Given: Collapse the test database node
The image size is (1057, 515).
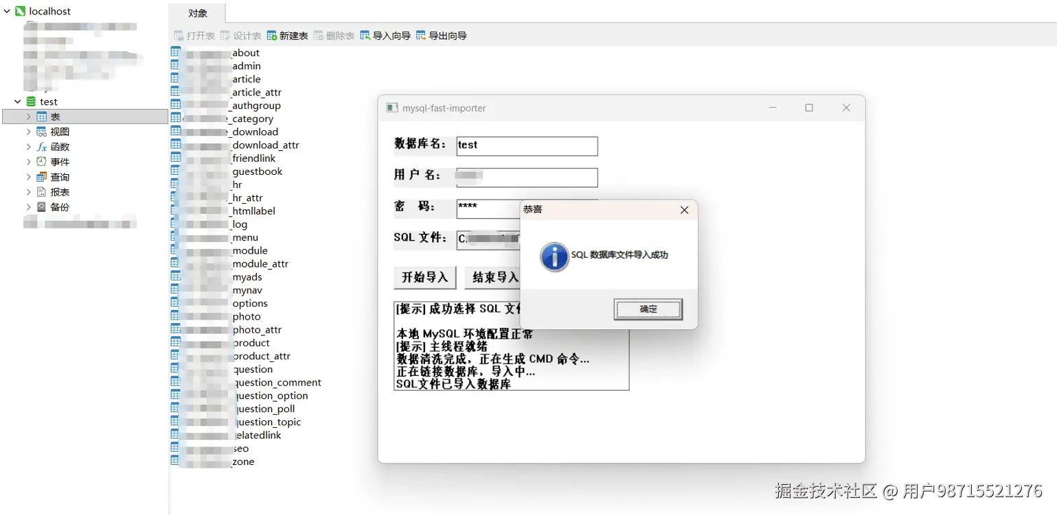Looking at the screenshot, I should point(17,101).
